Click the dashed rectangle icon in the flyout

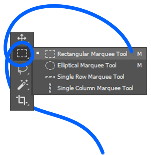point(50,54)
